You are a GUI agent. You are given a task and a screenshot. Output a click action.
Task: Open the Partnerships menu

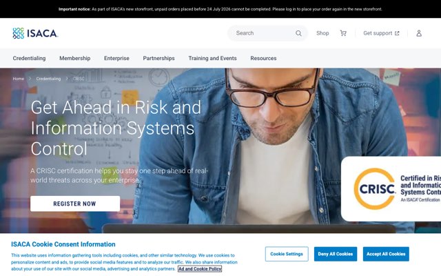158,58
